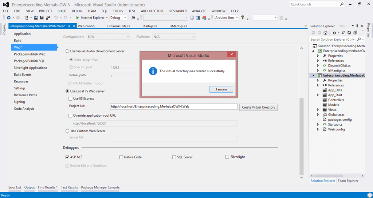The height and width of the screenshot is (198, 373).
Task: Click the Solution Explorer search magnifier icon
Action: 359,39
